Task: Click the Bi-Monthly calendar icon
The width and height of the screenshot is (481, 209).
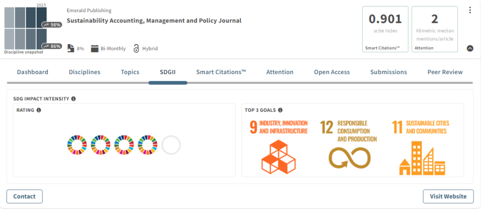Action: coord(94,48)
